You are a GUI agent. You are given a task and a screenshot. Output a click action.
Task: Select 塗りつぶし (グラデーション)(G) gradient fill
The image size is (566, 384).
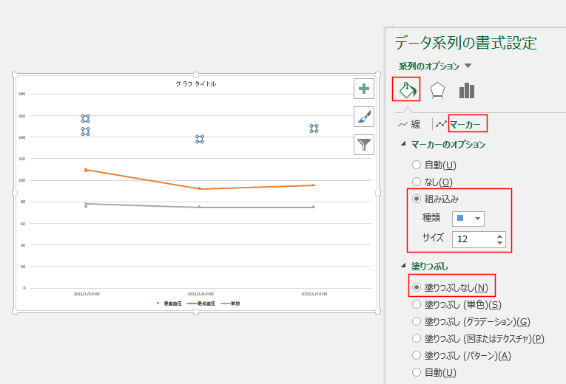[417, 321]
